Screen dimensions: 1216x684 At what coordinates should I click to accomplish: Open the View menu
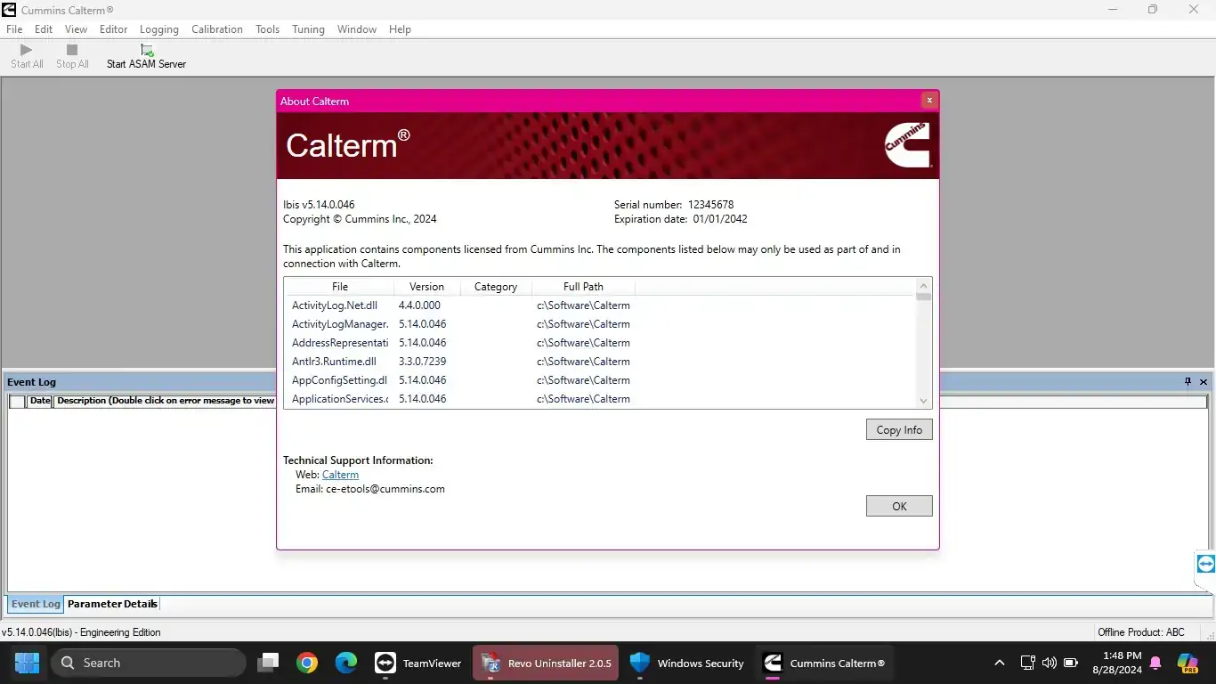76,29
